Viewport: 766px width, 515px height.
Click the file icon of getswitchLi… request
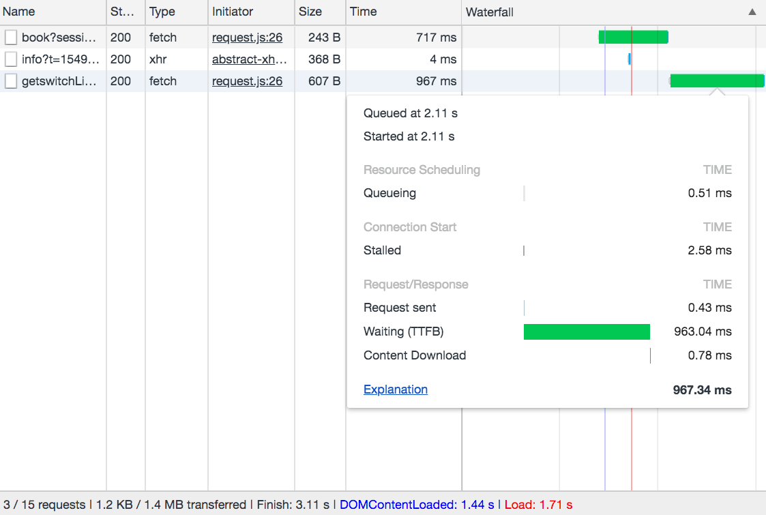click(x=11, y=81)
